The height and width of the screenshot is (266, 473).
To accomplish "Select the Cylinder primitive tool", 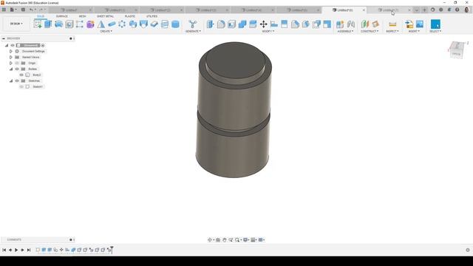I will [175, 24].
